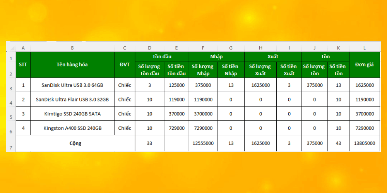
Task: Click 7290000 in the Đơn giá column
Action: tap(365, 128)
